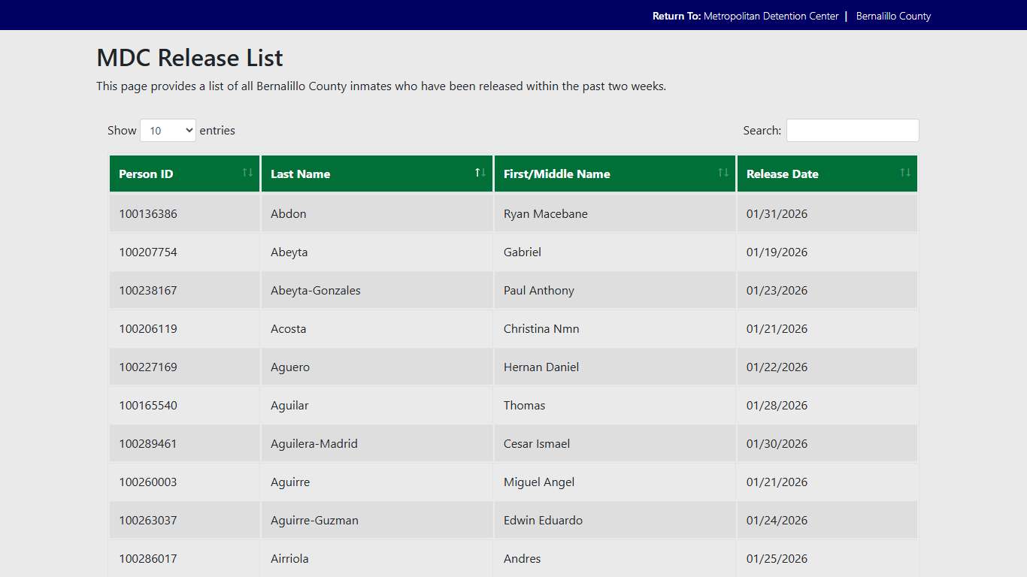Visit the Bernalillo County website link

point(893,15)
